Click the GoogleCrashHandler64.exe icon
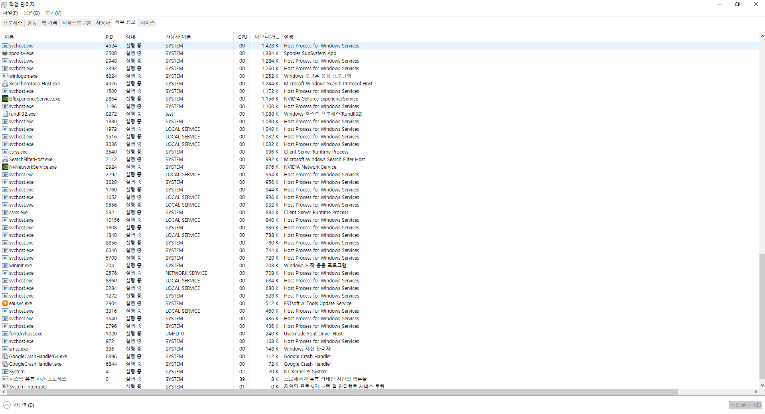The width and height of the screenshot is (765, 414). point(5,357)
